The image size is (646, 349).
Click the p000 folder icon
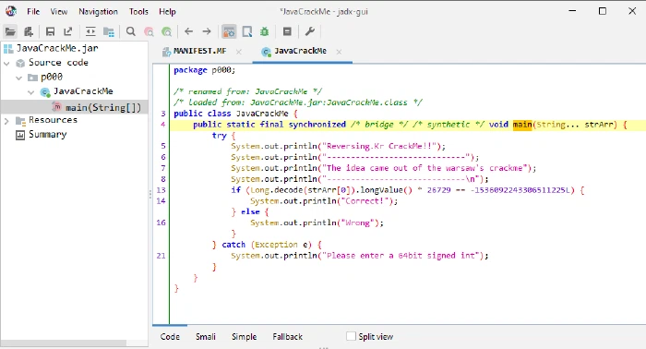32,78
